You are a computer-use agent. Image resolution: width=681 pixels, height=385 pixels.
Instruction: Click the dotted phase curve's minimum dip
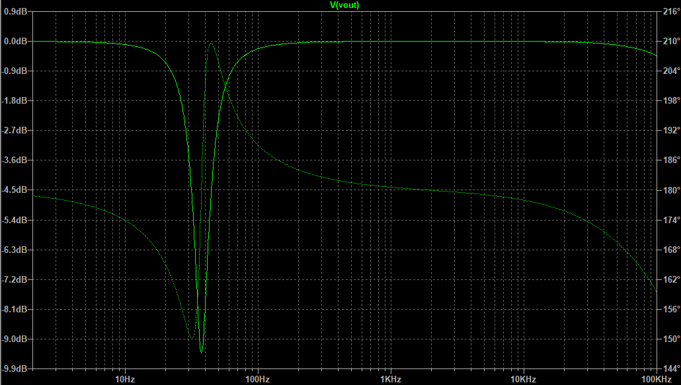(192, 338)
